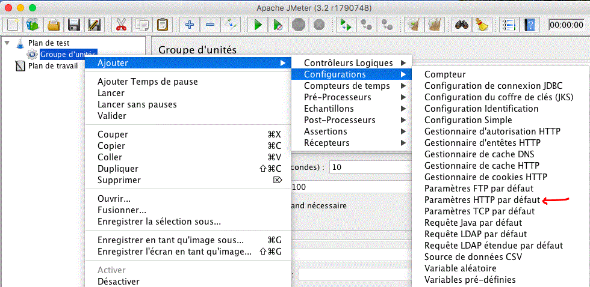Click the Expand all plus icon
590x287 pixels.
(x=190, y=25)
